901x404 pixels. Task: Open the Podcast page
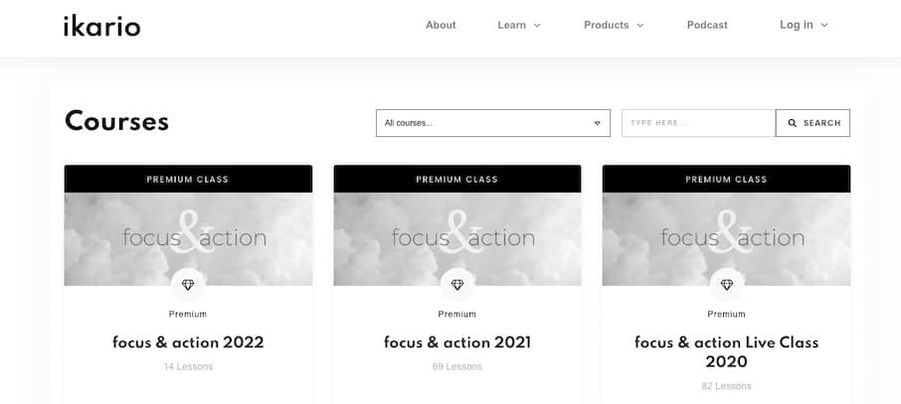pos(707,25)
